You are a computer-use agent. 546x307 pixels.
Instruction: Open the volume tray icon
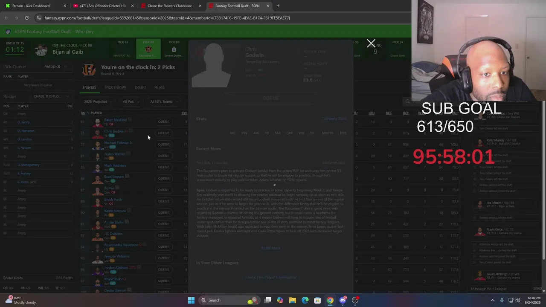point(518,300)
